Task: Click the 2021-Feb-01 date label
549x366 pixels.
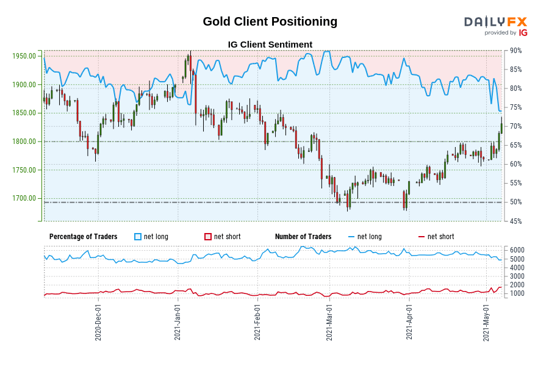Action: [257, 322]
